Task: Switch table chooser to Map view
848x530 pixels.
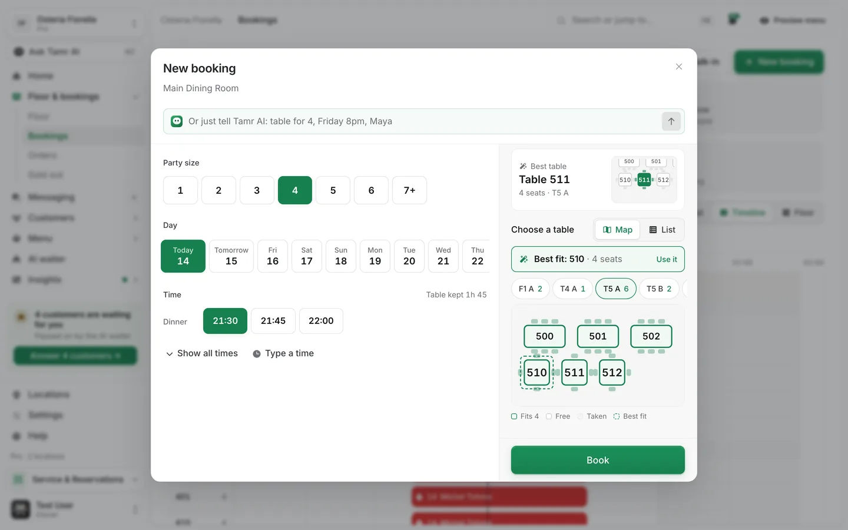Action: (617, 230)
